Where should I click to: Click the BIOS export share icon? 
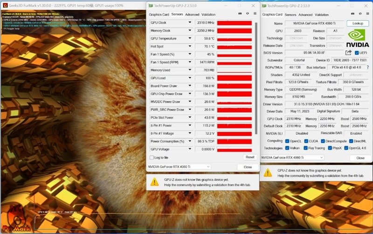348,53
